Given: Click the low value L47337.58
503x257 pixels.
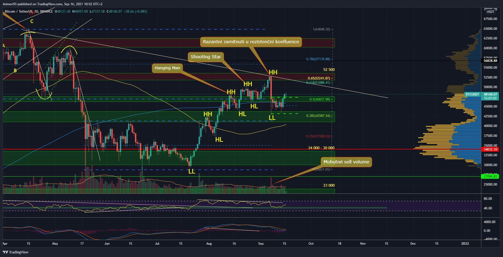Looking at the screenshot, I should point(97,11).
